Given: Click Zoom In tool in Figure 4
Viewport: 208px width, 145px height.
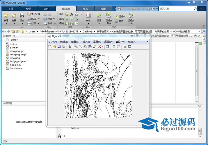Looking at the screenshot, I should coord(76,47).
